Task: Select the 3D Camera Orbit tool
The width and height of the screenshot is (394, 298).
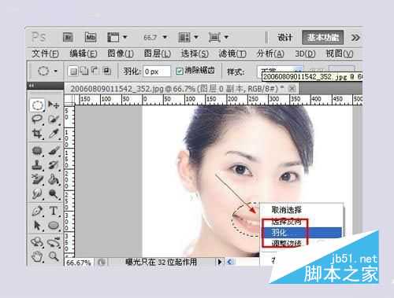Action: (x=54, y=242)
